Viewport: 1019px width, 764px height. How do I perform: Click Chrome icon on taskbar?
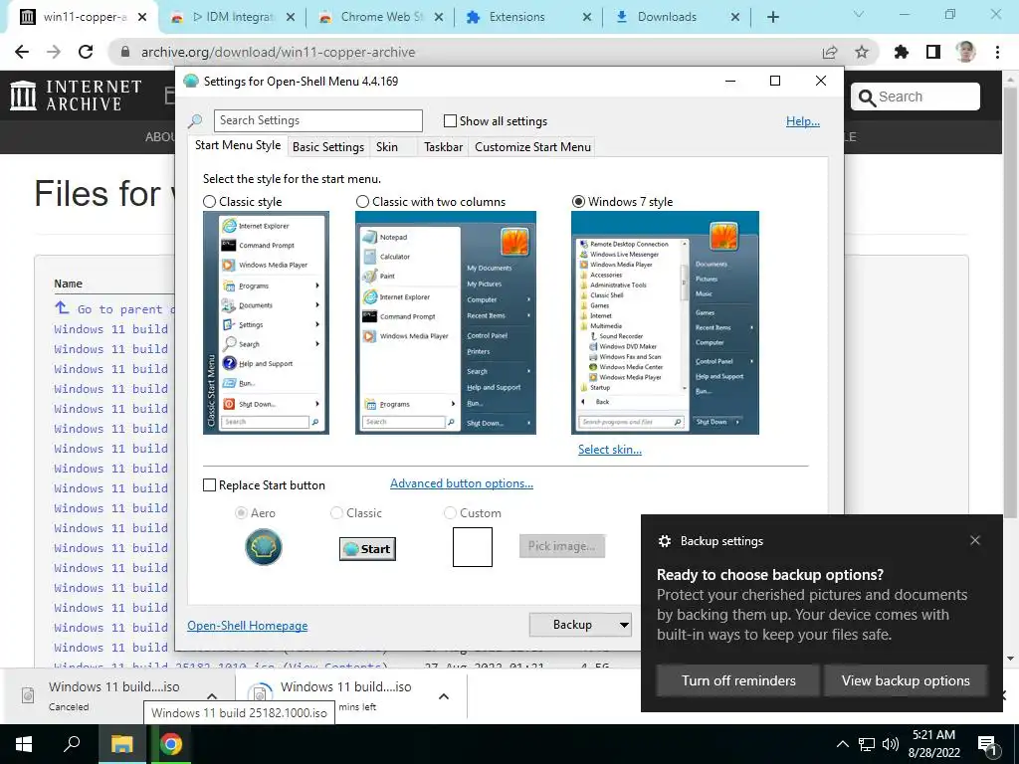coord(171,744)
